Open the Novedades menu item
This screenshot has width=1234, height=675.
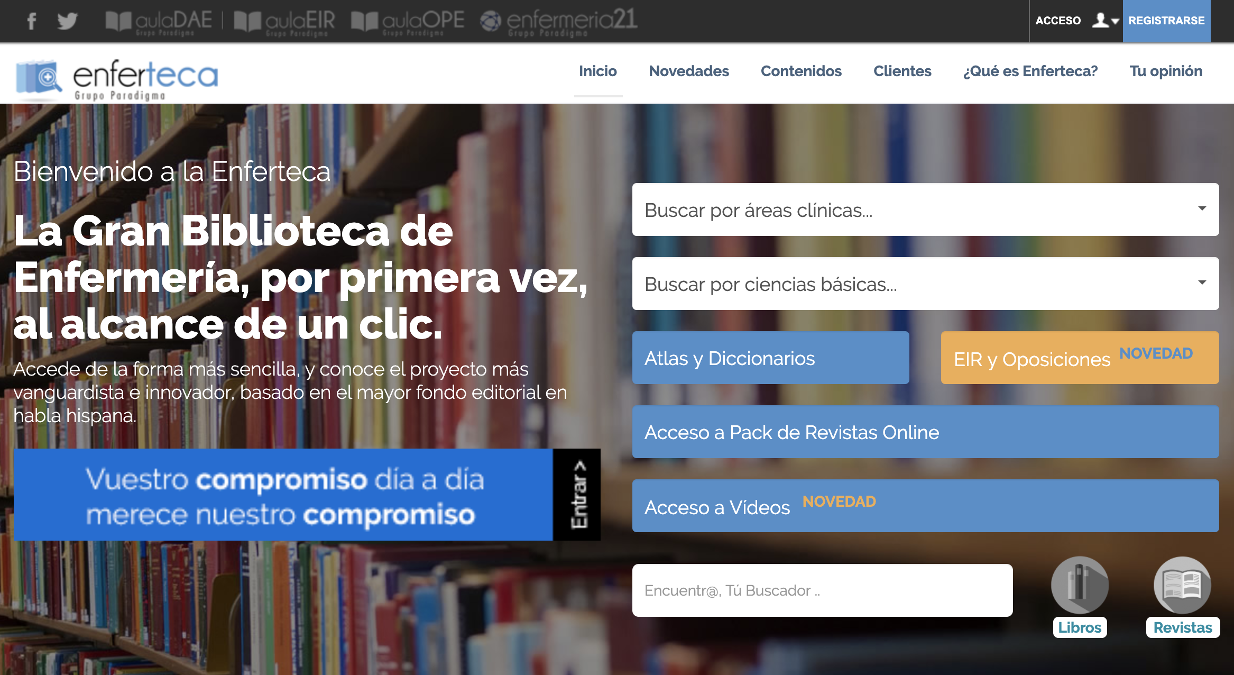click(x=689, y=71)
